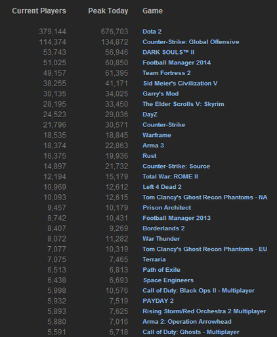Image resolution: width=277 pixels, height=337 pixels.
Task: Open the Prison Architect link
Action: coord(167,208)
